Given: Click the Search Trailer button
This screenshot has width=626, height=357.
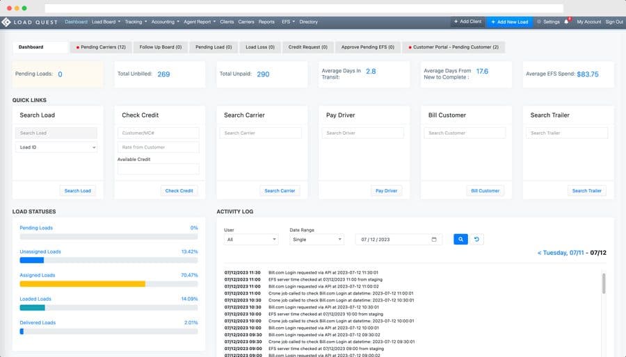Looking at the screenshot, I should [x=586, y=191].
